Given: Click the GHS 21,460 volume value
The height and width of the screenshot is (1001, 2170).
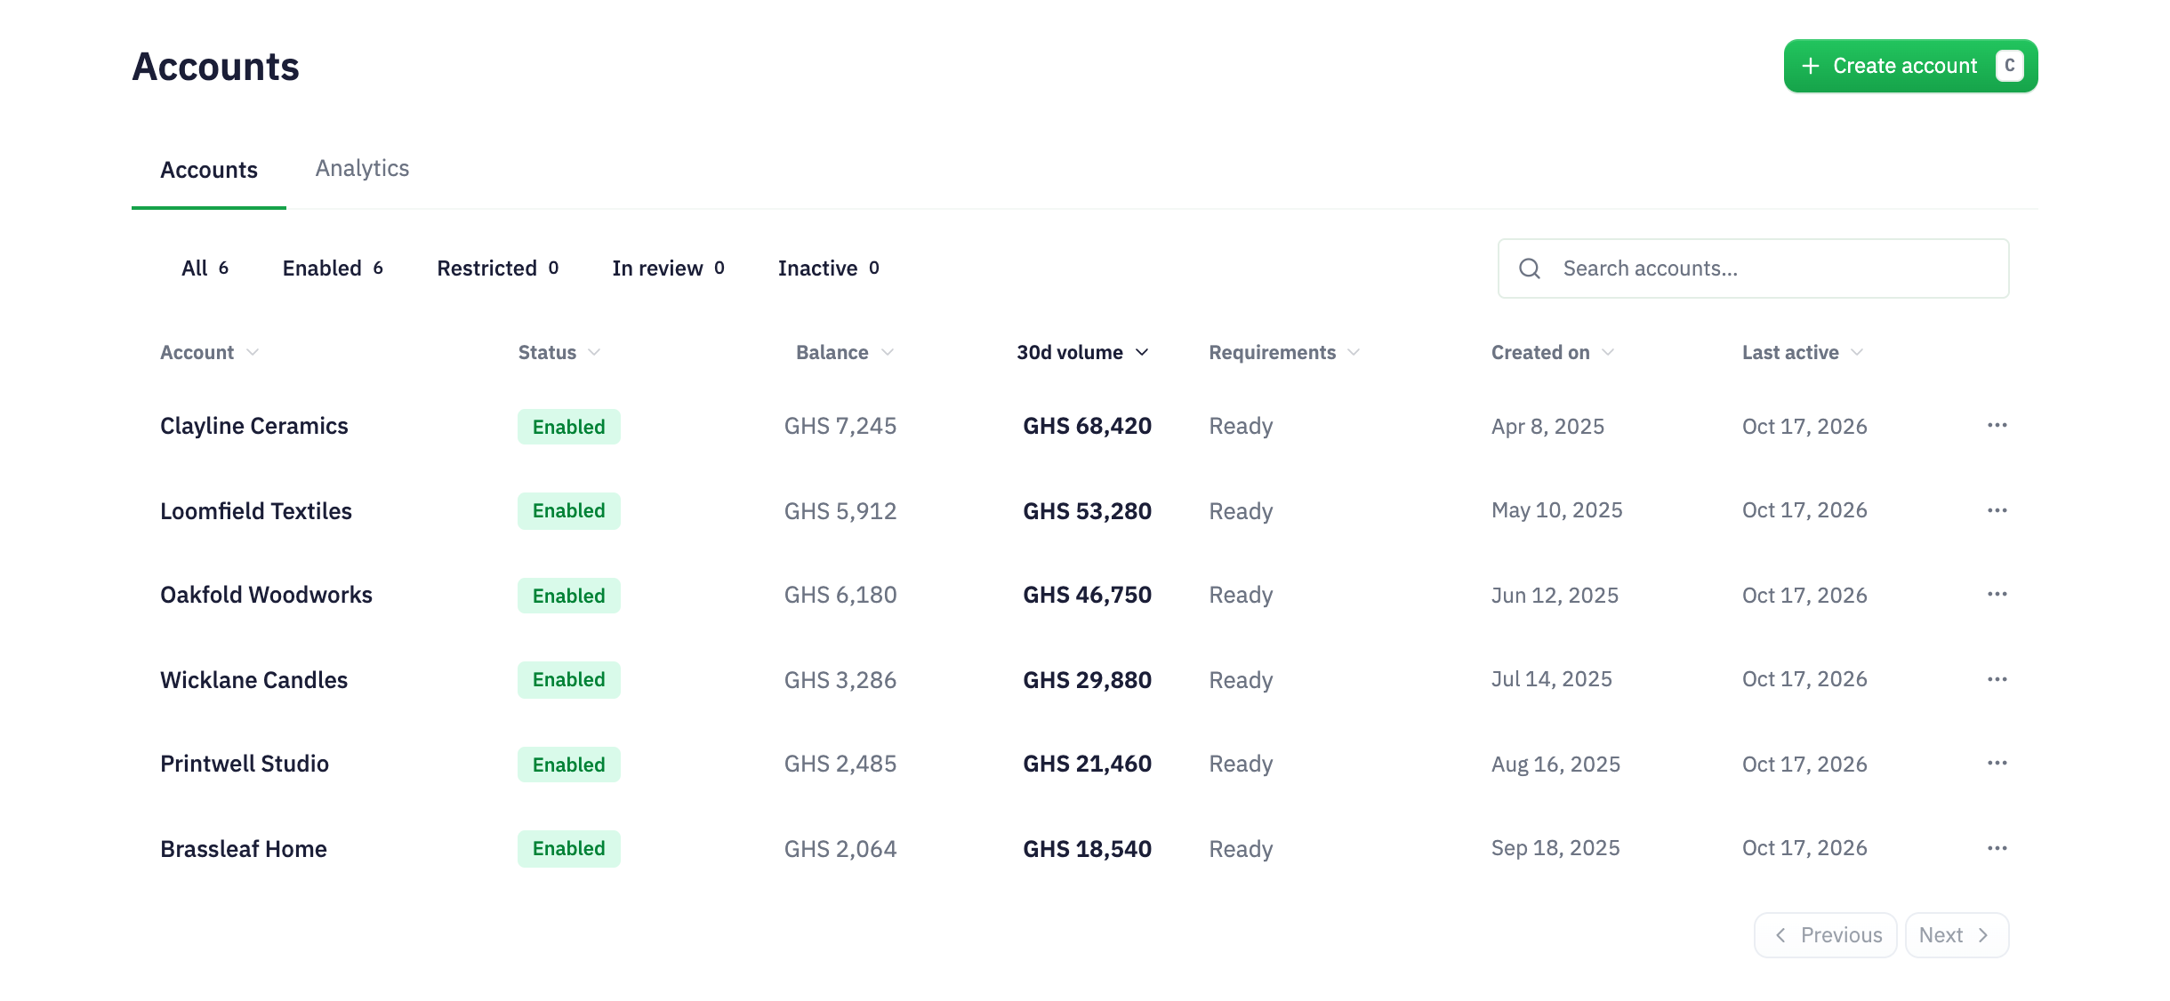Looking at the screenshot, I should (x=1087, y=764).
